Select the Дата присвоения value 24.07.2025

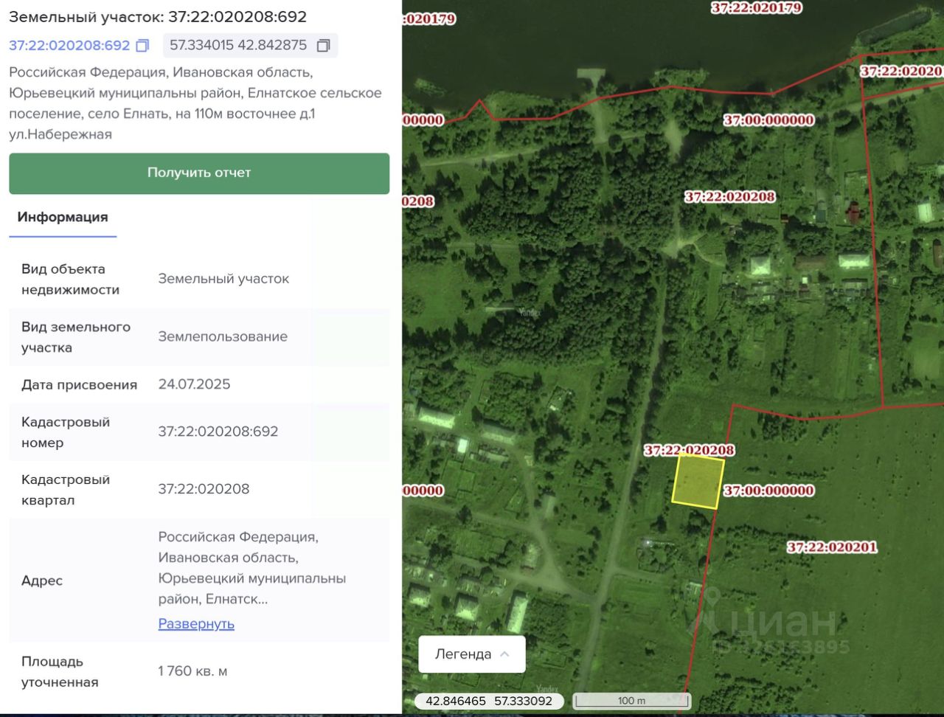coord(194,384)
